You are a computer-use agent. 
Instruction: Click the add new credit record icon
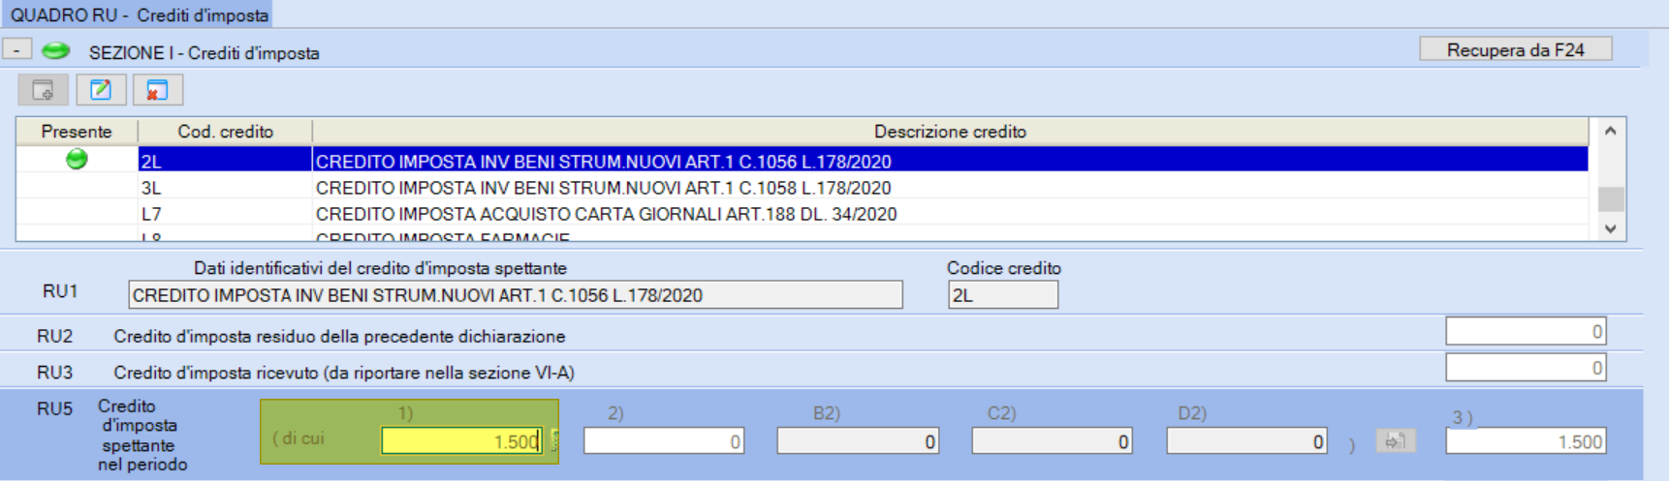click(x=43, y=90)
